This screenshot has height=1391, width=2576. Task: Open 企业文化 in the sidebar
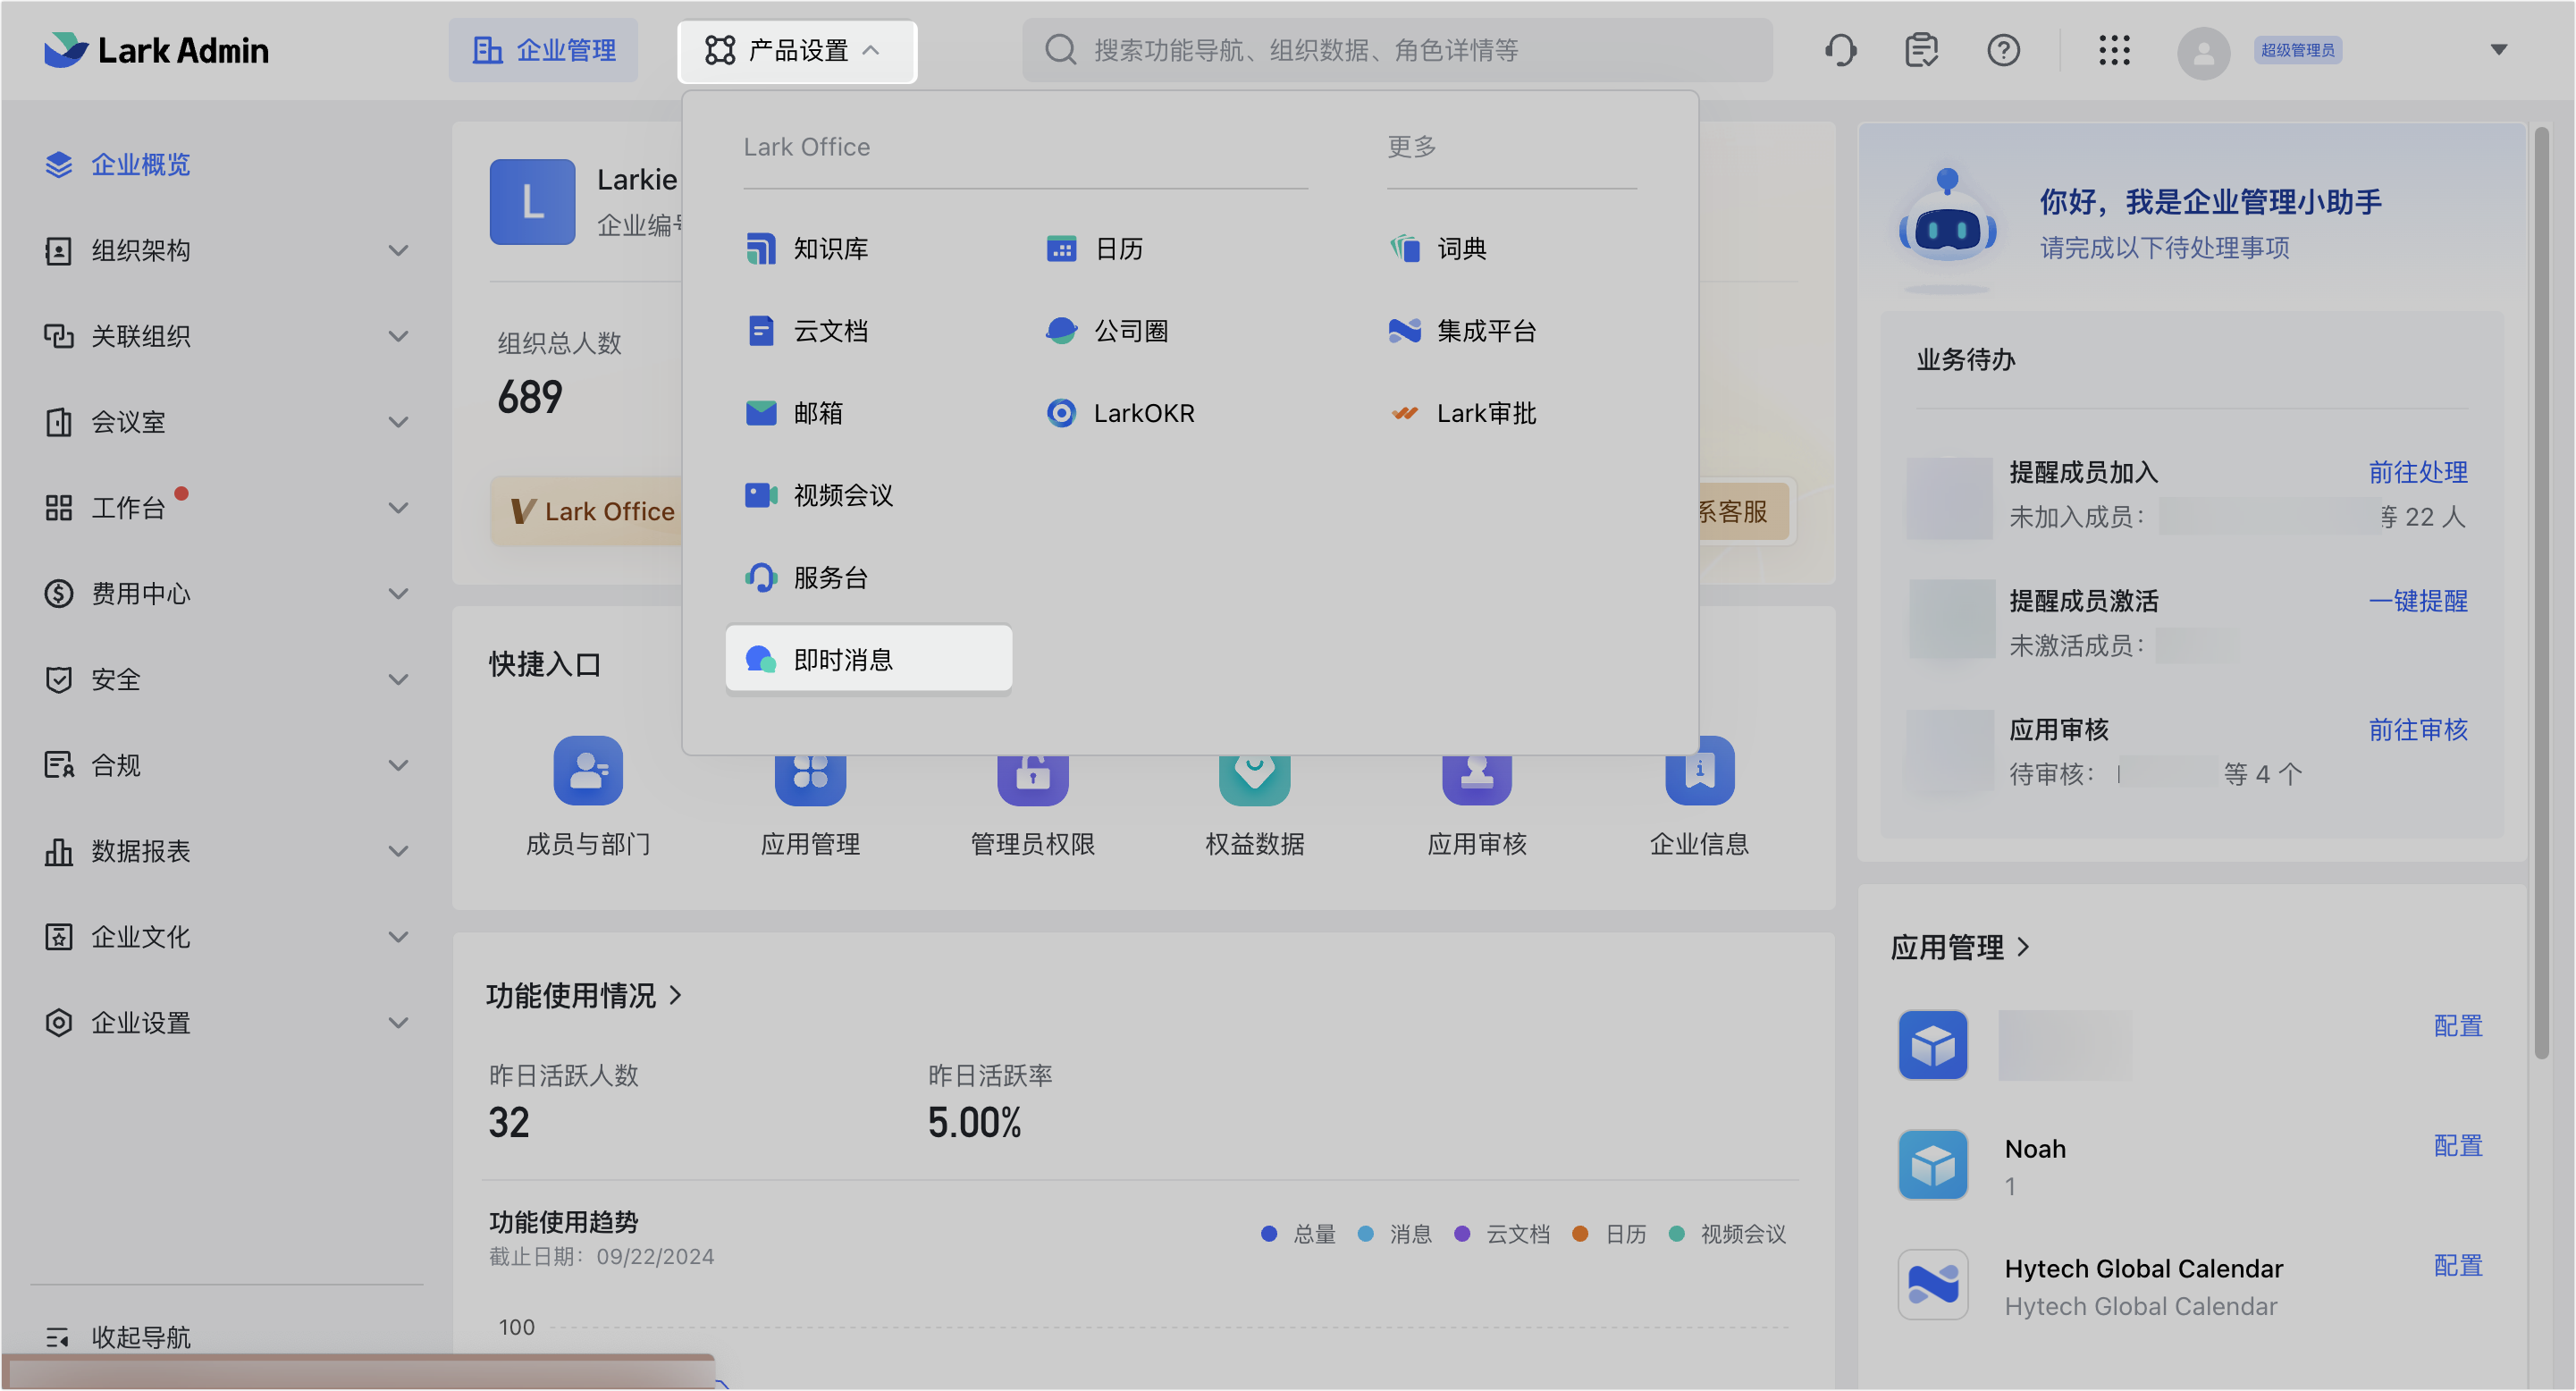[x=226, y=937]
